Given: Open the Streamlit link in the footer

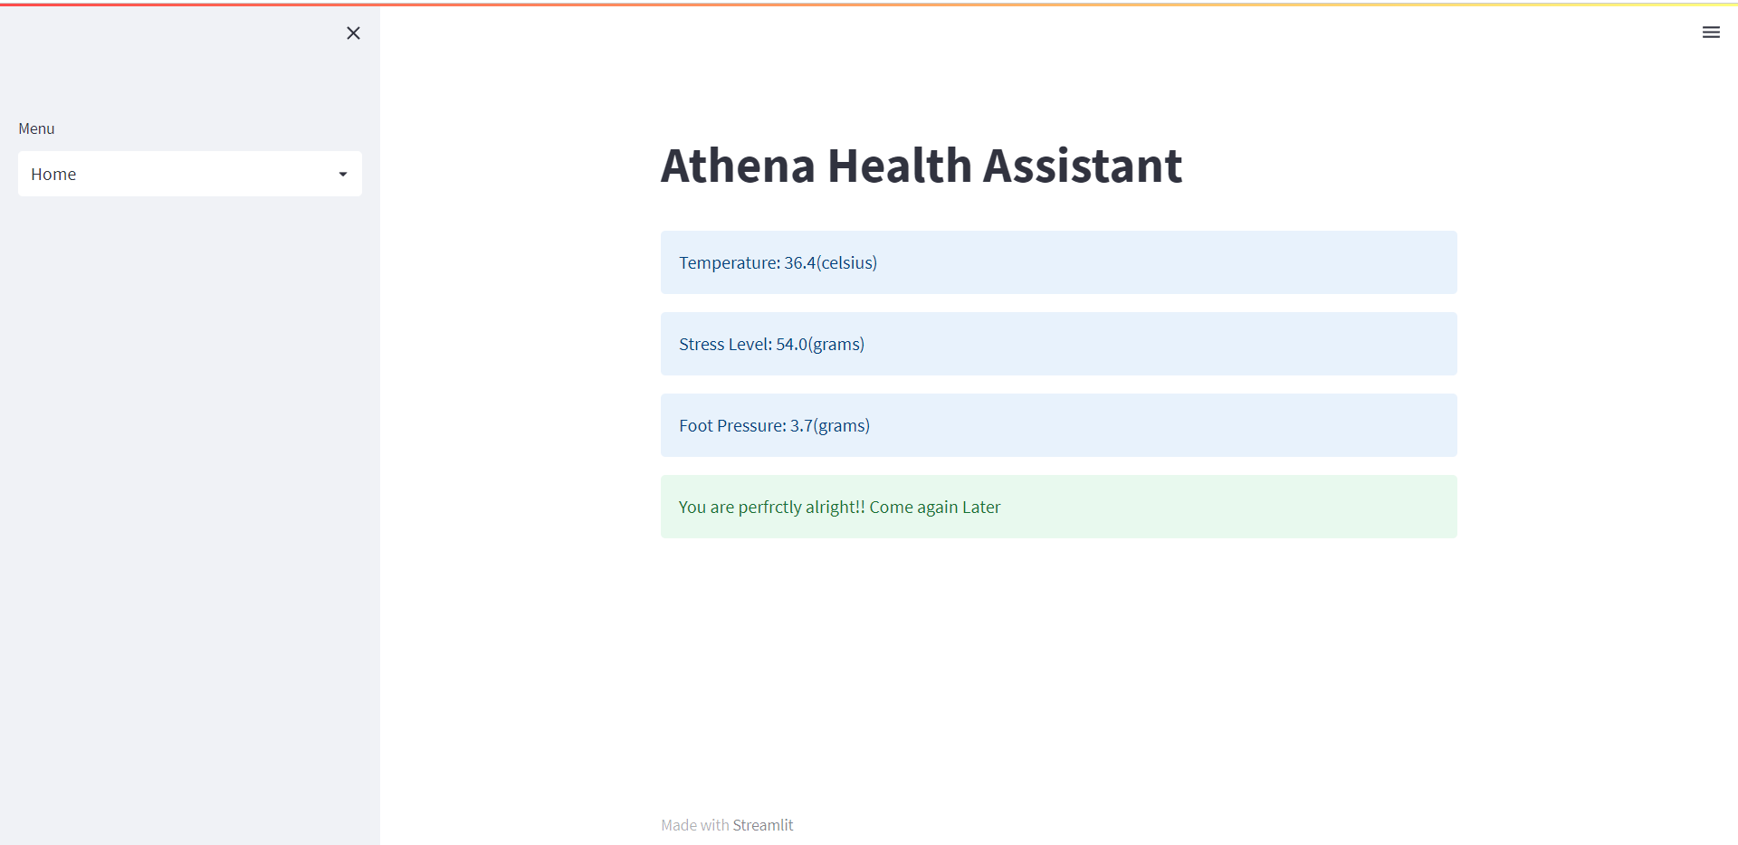Looking at the screenshot, I should pos(763,824).
